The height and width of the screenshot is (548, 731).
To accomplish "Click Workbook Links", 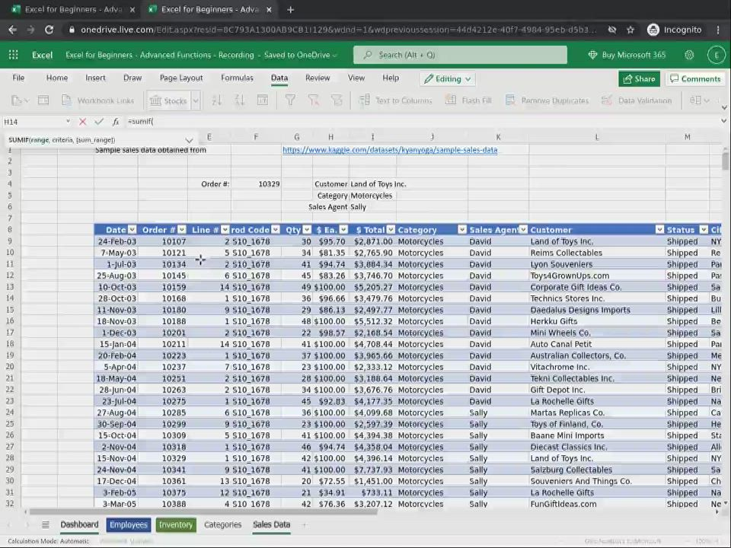I will pos(98,100).
